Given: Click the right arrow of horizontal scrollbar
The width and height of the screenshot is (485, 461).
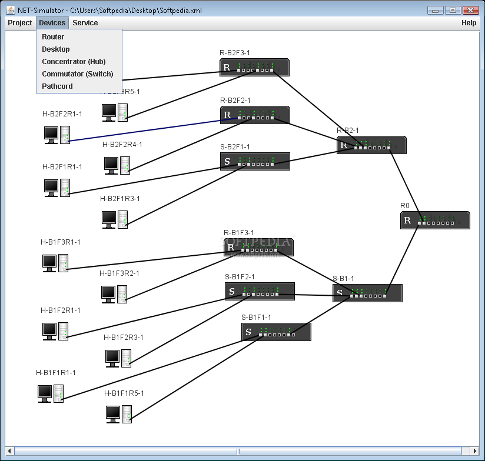Looking at the screenshot, I should point(475,451).
